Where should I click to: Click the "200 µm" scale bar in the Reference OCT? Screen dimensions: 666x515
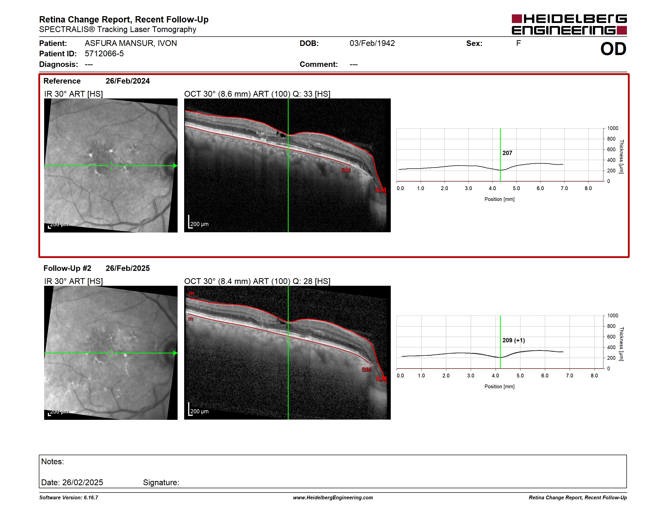199,222
